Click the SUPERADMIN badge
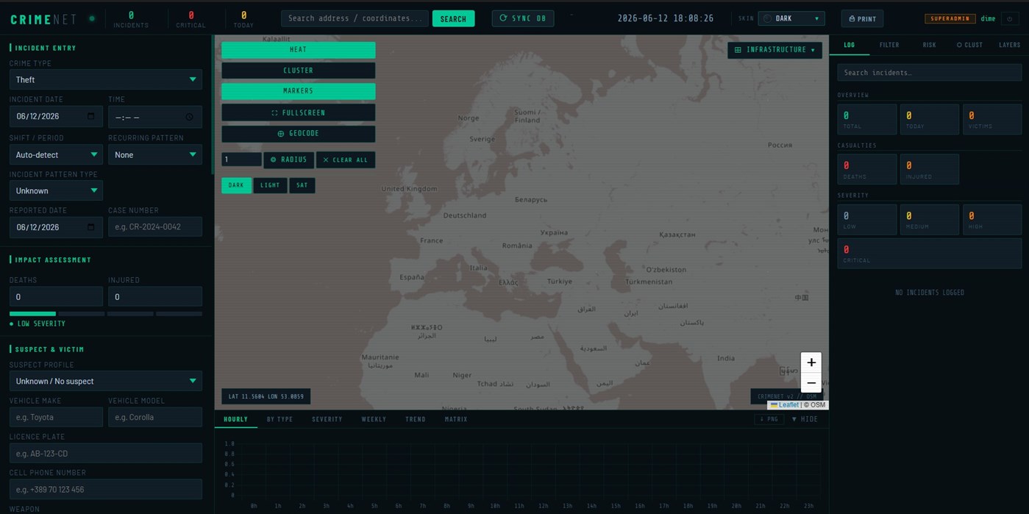The width and height of the screenshot is (1029, 514). click(950, 18)
